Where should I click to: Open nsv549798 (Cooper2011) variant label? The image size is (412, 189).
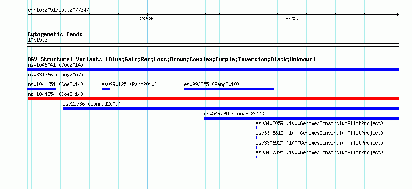pos(234,113)
